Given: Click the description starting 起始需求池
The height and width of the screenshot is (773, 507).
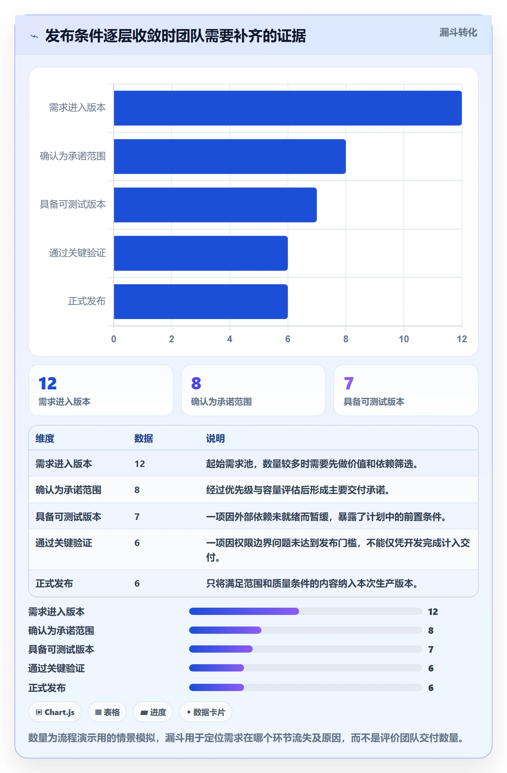Looking at the screenshot, I should [x=312, y=464].
